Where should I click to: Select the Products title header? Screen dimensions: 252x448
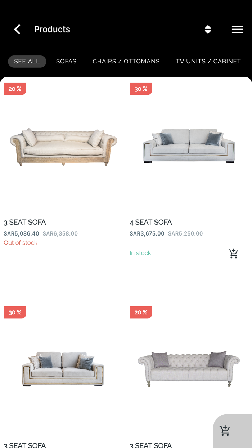click(52, 29)
